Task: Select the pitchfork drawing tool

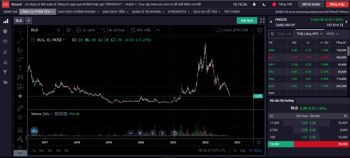Action: tap(20, 50)
